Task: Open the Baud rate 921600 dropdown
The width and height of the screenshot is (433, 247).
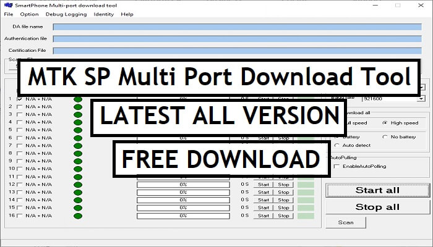Action: coord(421,99)
